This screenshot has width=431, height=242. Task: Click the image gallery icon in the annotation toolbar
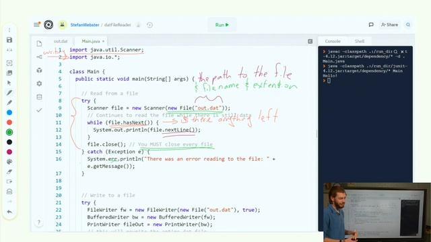pos(9,73)
